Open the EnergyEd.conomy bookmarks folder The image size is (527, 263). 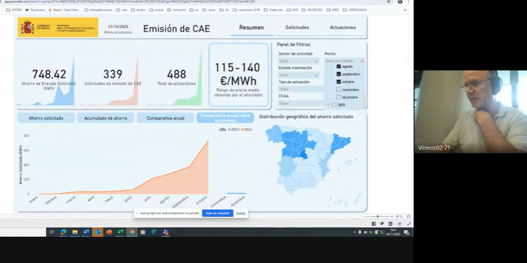98,10
